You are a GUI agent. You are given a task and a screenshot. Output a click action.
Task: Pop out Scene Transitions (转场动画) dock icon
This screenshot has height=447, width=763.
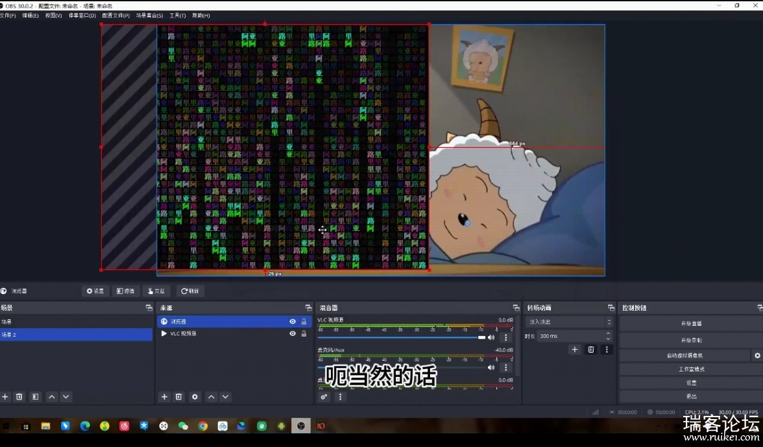(x=611, y=308)
